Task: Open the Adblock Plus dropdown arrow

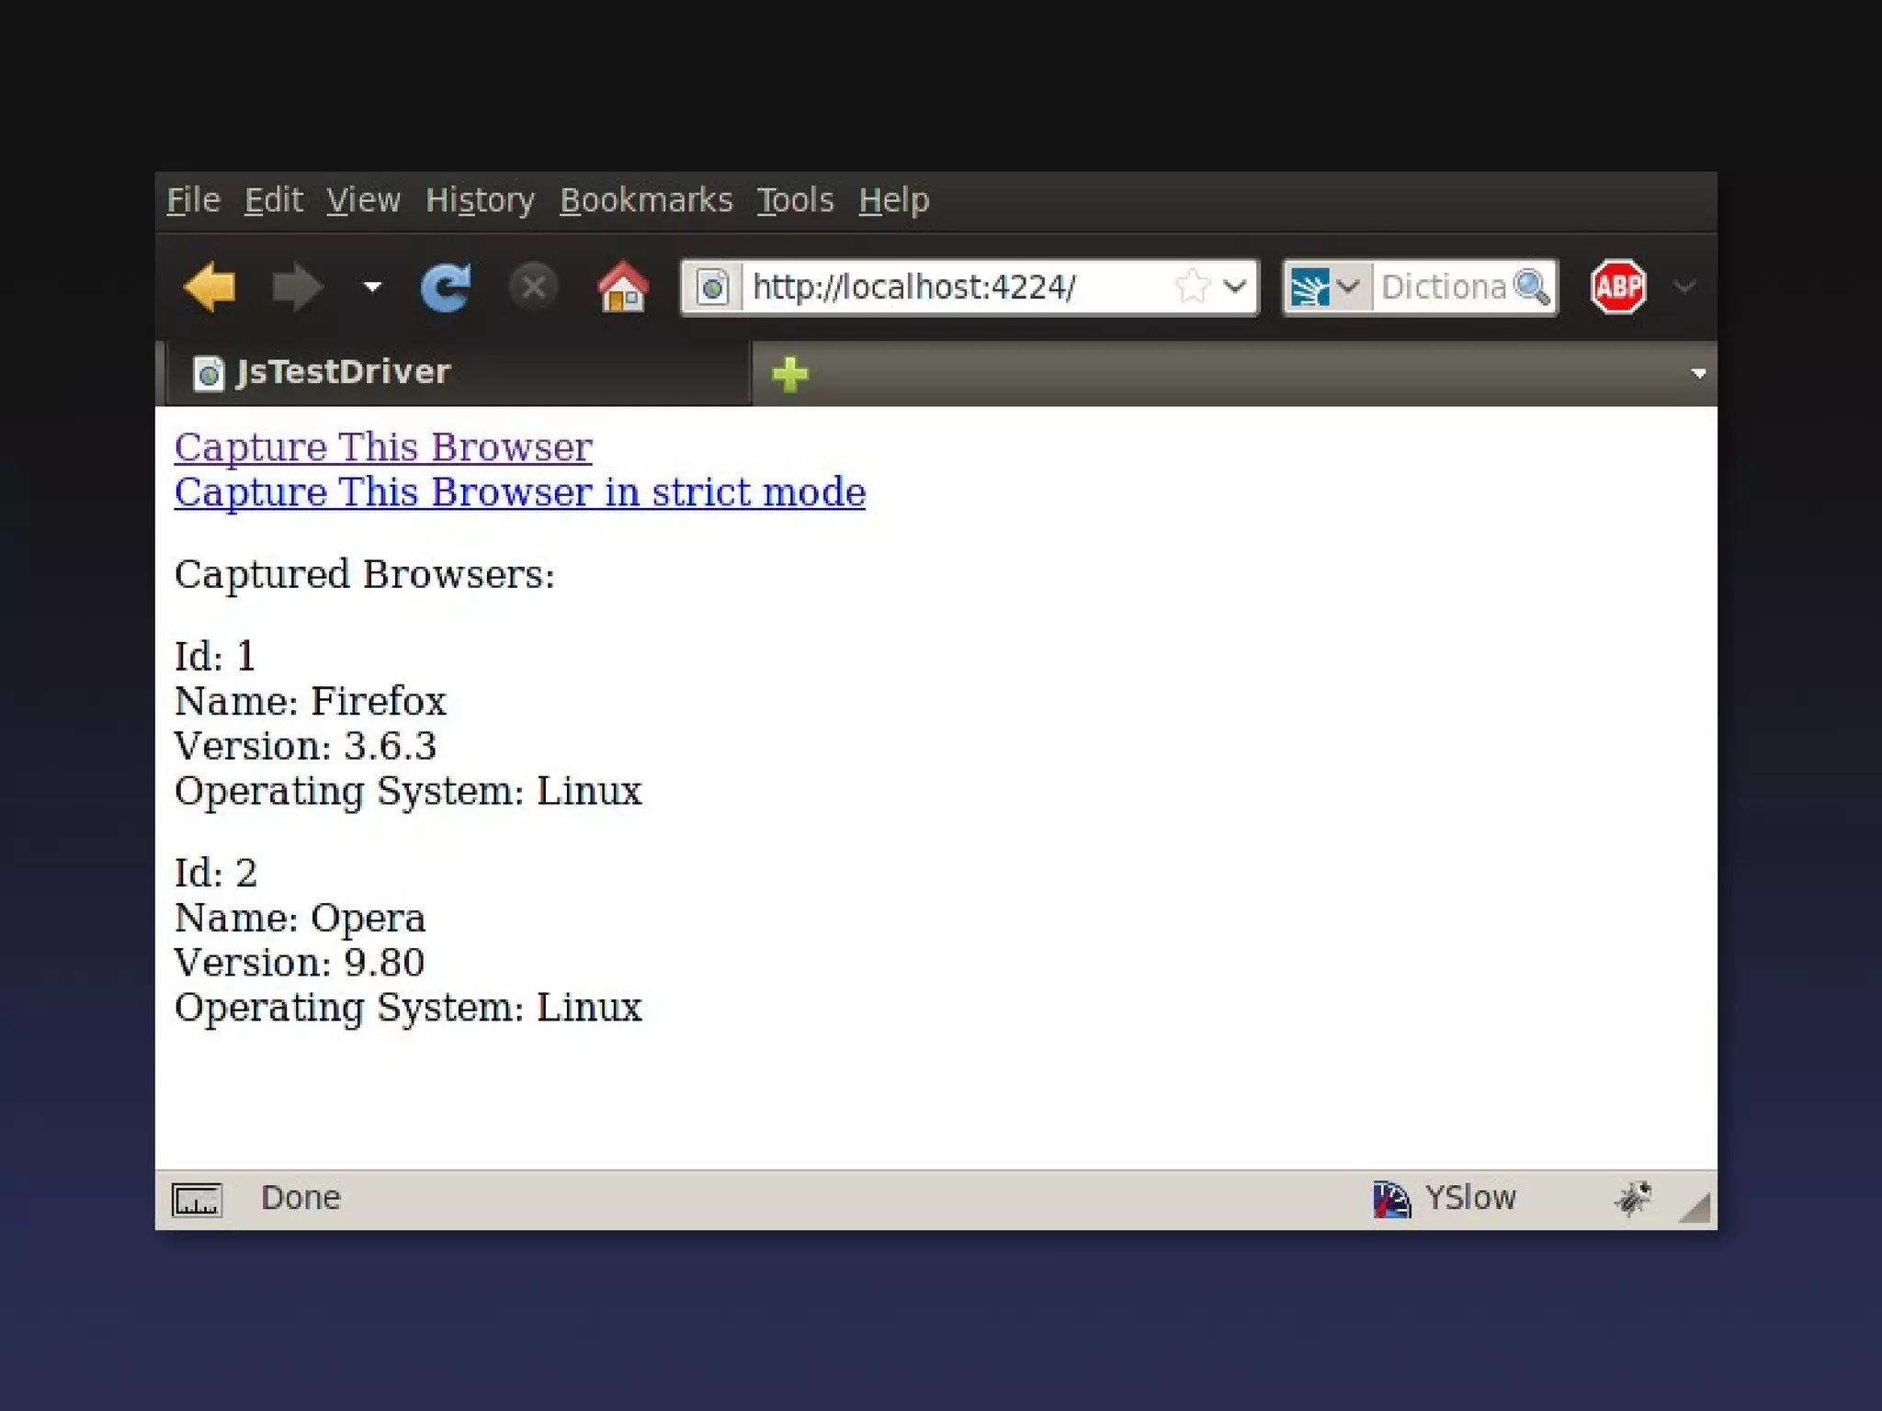Action: coord(1684,287)
